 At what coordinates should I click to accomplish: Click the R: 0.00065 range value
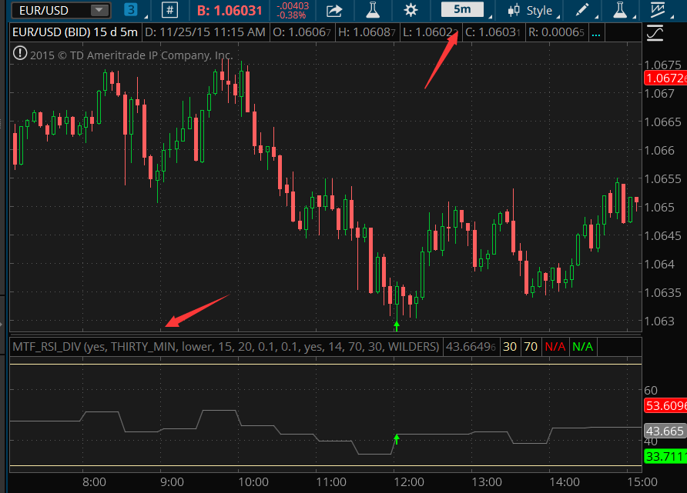pyautogui.click(x=556, y=32)
